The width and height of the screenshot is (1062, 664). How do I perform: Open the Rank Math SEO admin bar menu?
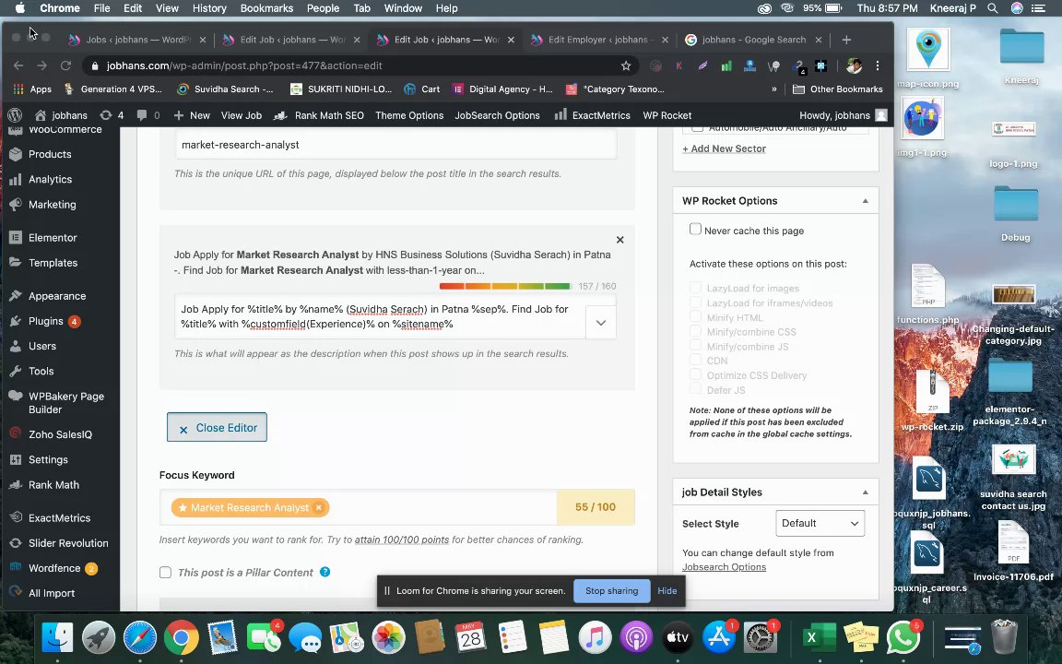pos(318,115)
